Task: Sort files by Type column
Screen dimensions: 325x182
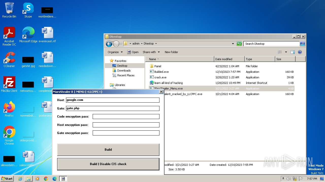Action: point(260,59)
